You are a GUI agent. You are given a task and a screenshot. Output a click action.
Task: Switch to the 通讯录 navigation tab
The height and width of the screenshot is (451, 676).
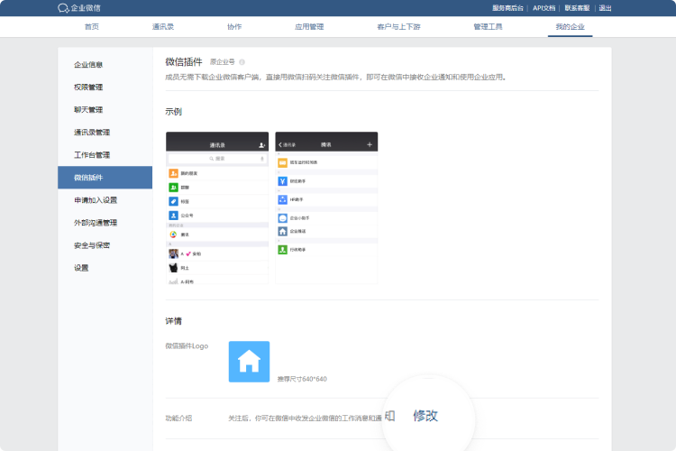[x=163, y=27]
